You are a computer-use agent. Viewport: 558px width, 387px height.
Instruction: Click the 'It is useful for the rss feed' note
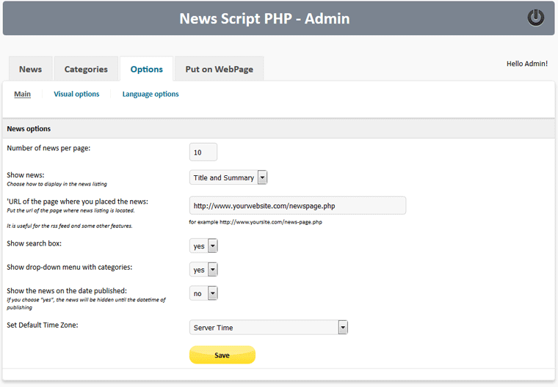70,226
